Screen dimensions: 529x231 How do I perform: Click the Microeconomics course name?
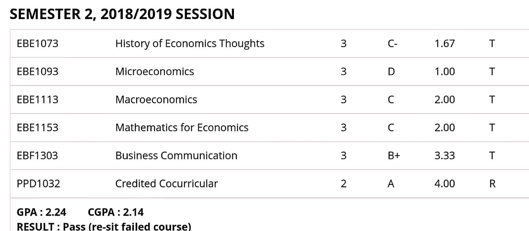click(154, 71)
